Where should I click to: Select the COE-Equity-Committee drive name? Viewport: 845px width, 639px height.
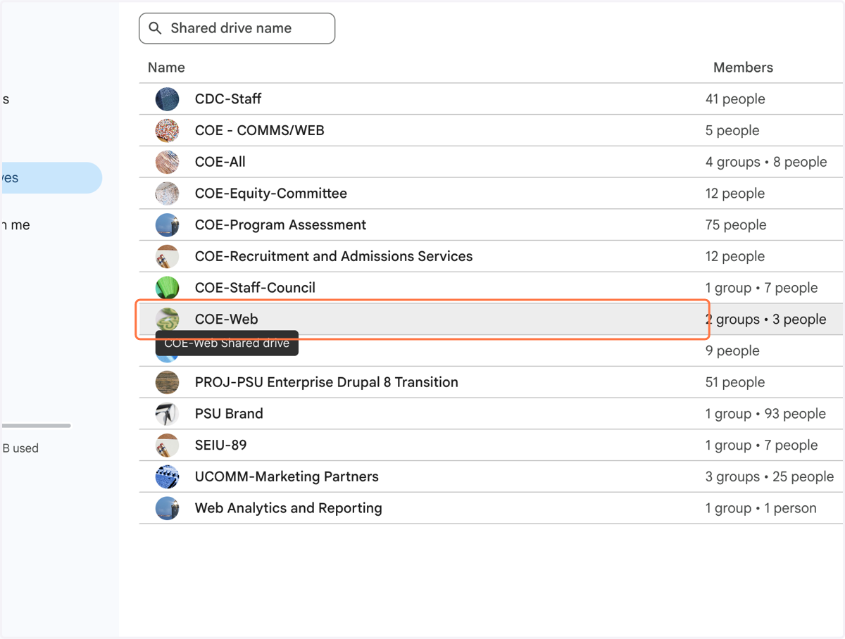click(271, 194)
